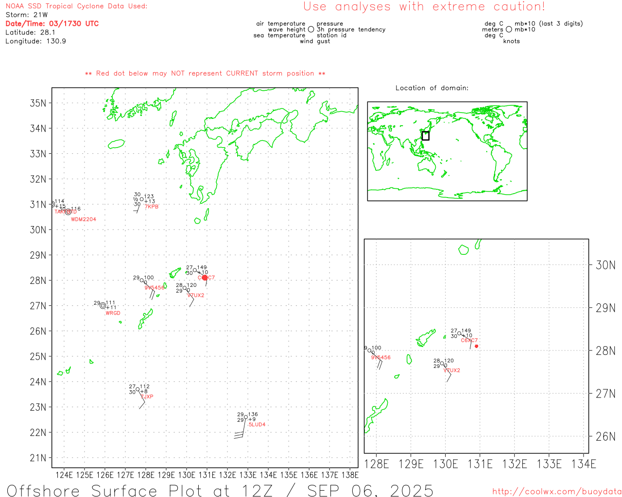Click the red storm dot in the zoomed inset map
The width and height of the screenshot is (622, 497).
tap(476, 346)
